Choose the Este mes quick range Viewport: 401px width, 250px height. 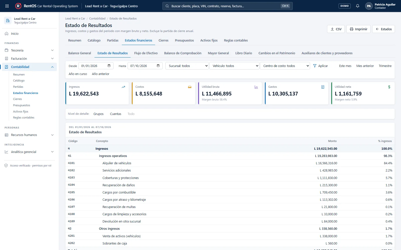click(x=345, y=66)
